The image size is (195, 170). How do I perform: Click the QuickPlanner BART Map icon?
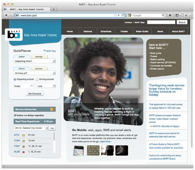click(x=44, y=51)
